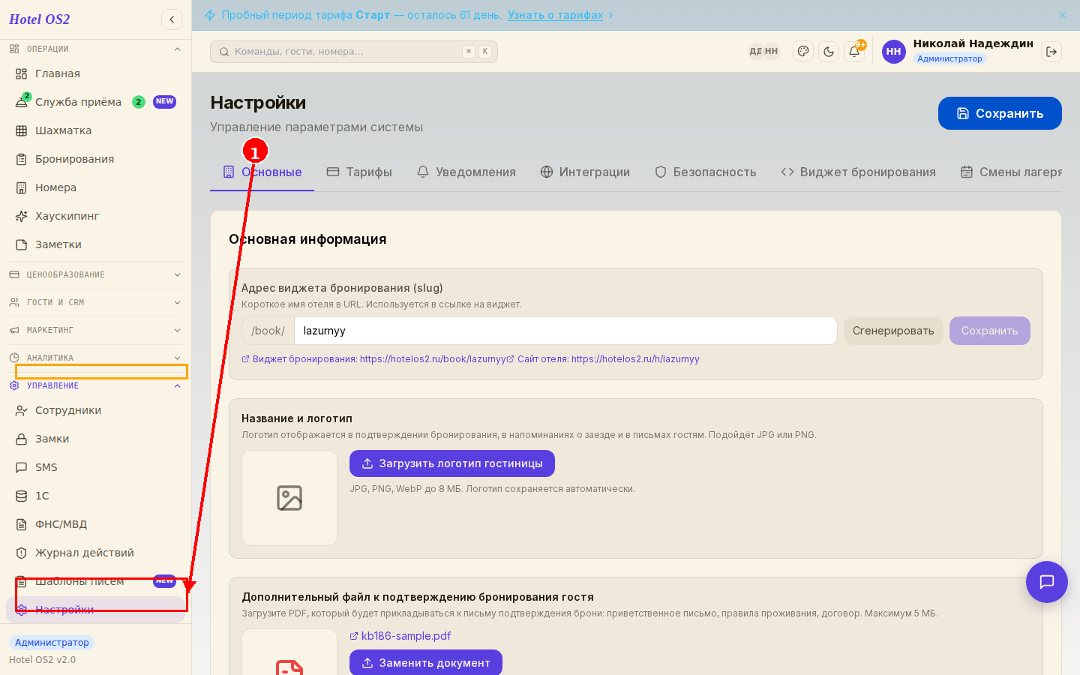Switch to the Уведомления tab
Viewport: 1080px width, 675px height.
[466, 172]
